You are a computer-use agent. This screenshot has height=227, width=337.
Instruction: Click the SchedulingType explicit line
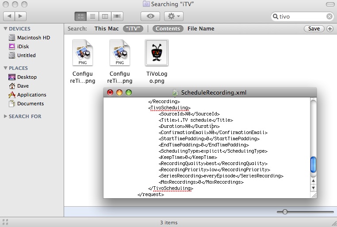click(x=213, y=151)
